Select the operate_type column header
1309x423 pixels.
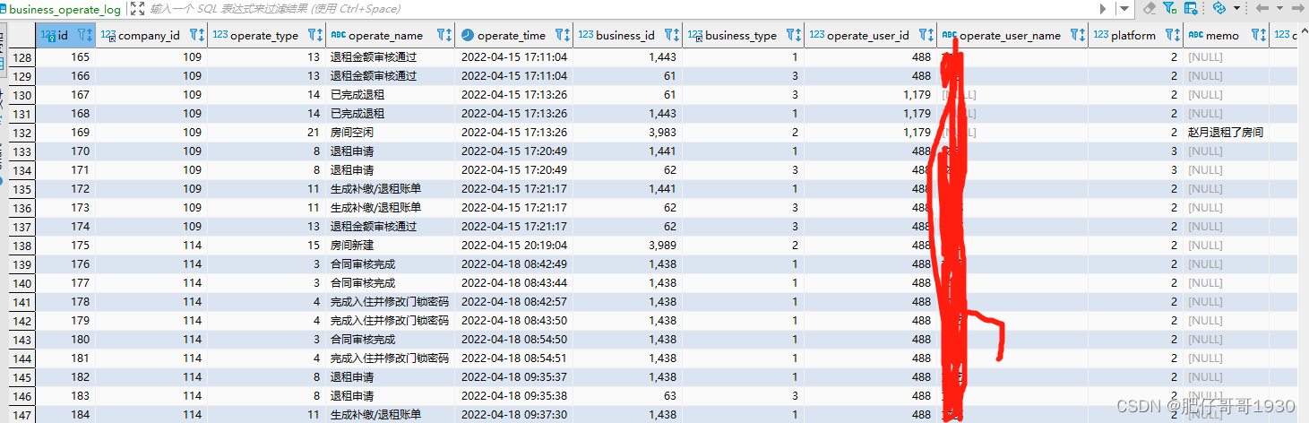pos(264,36)
